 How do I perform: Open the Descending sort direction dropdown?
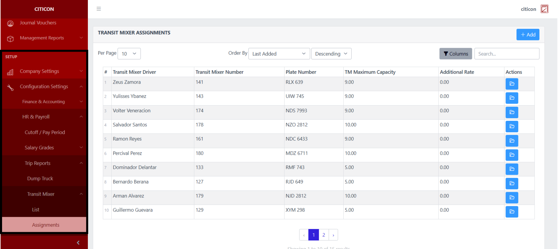pyautogui.click(x=331, y=54)
